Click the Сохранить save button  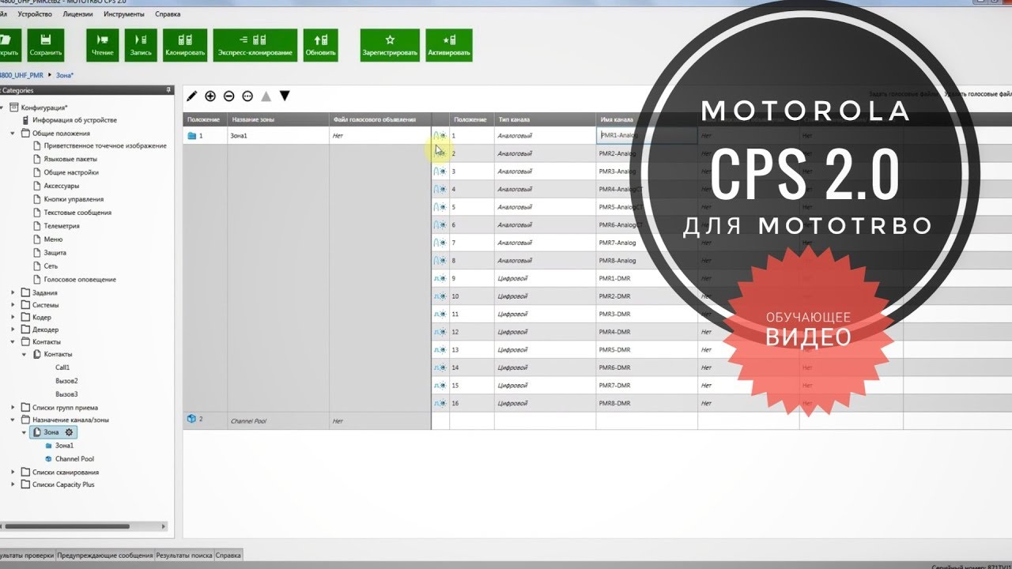click(45, 45)
